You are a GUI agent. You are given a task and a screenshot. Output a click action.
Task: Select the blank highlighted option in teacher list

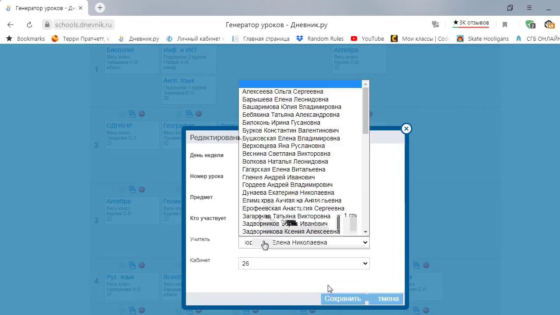(301, 84)
